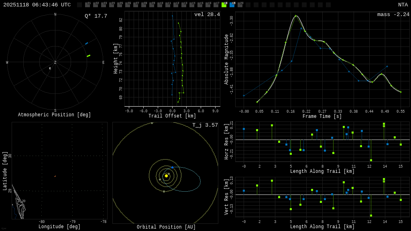Screen dimensions: 411x231
Task: Click the T_j 3.57 value label
Action: click(205, 125)
